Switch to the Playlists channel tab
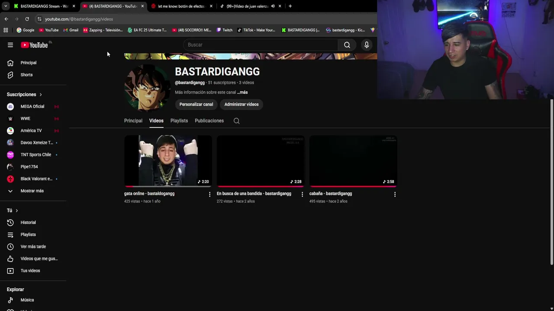Screen dimensions: 554x311 [179, 121]
